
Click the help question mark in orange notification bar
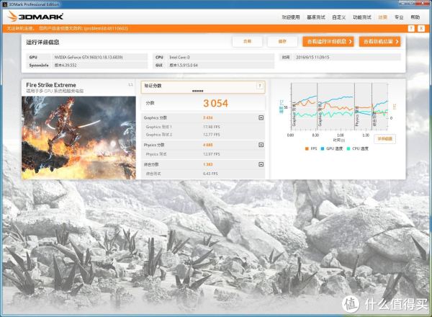(411, 28)
